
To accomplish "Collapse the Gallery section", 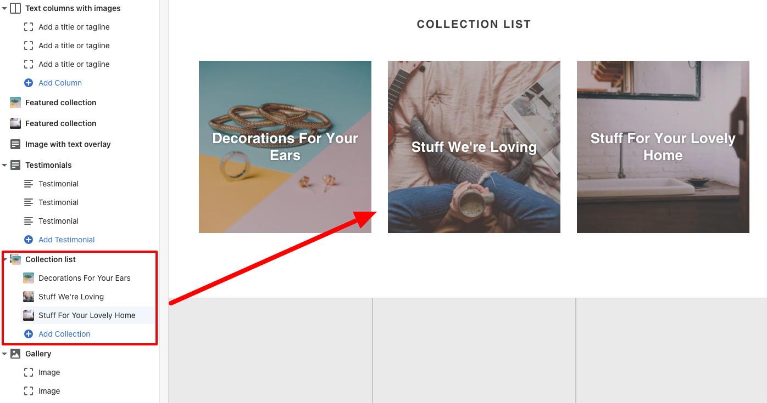I will click(4, 354).
